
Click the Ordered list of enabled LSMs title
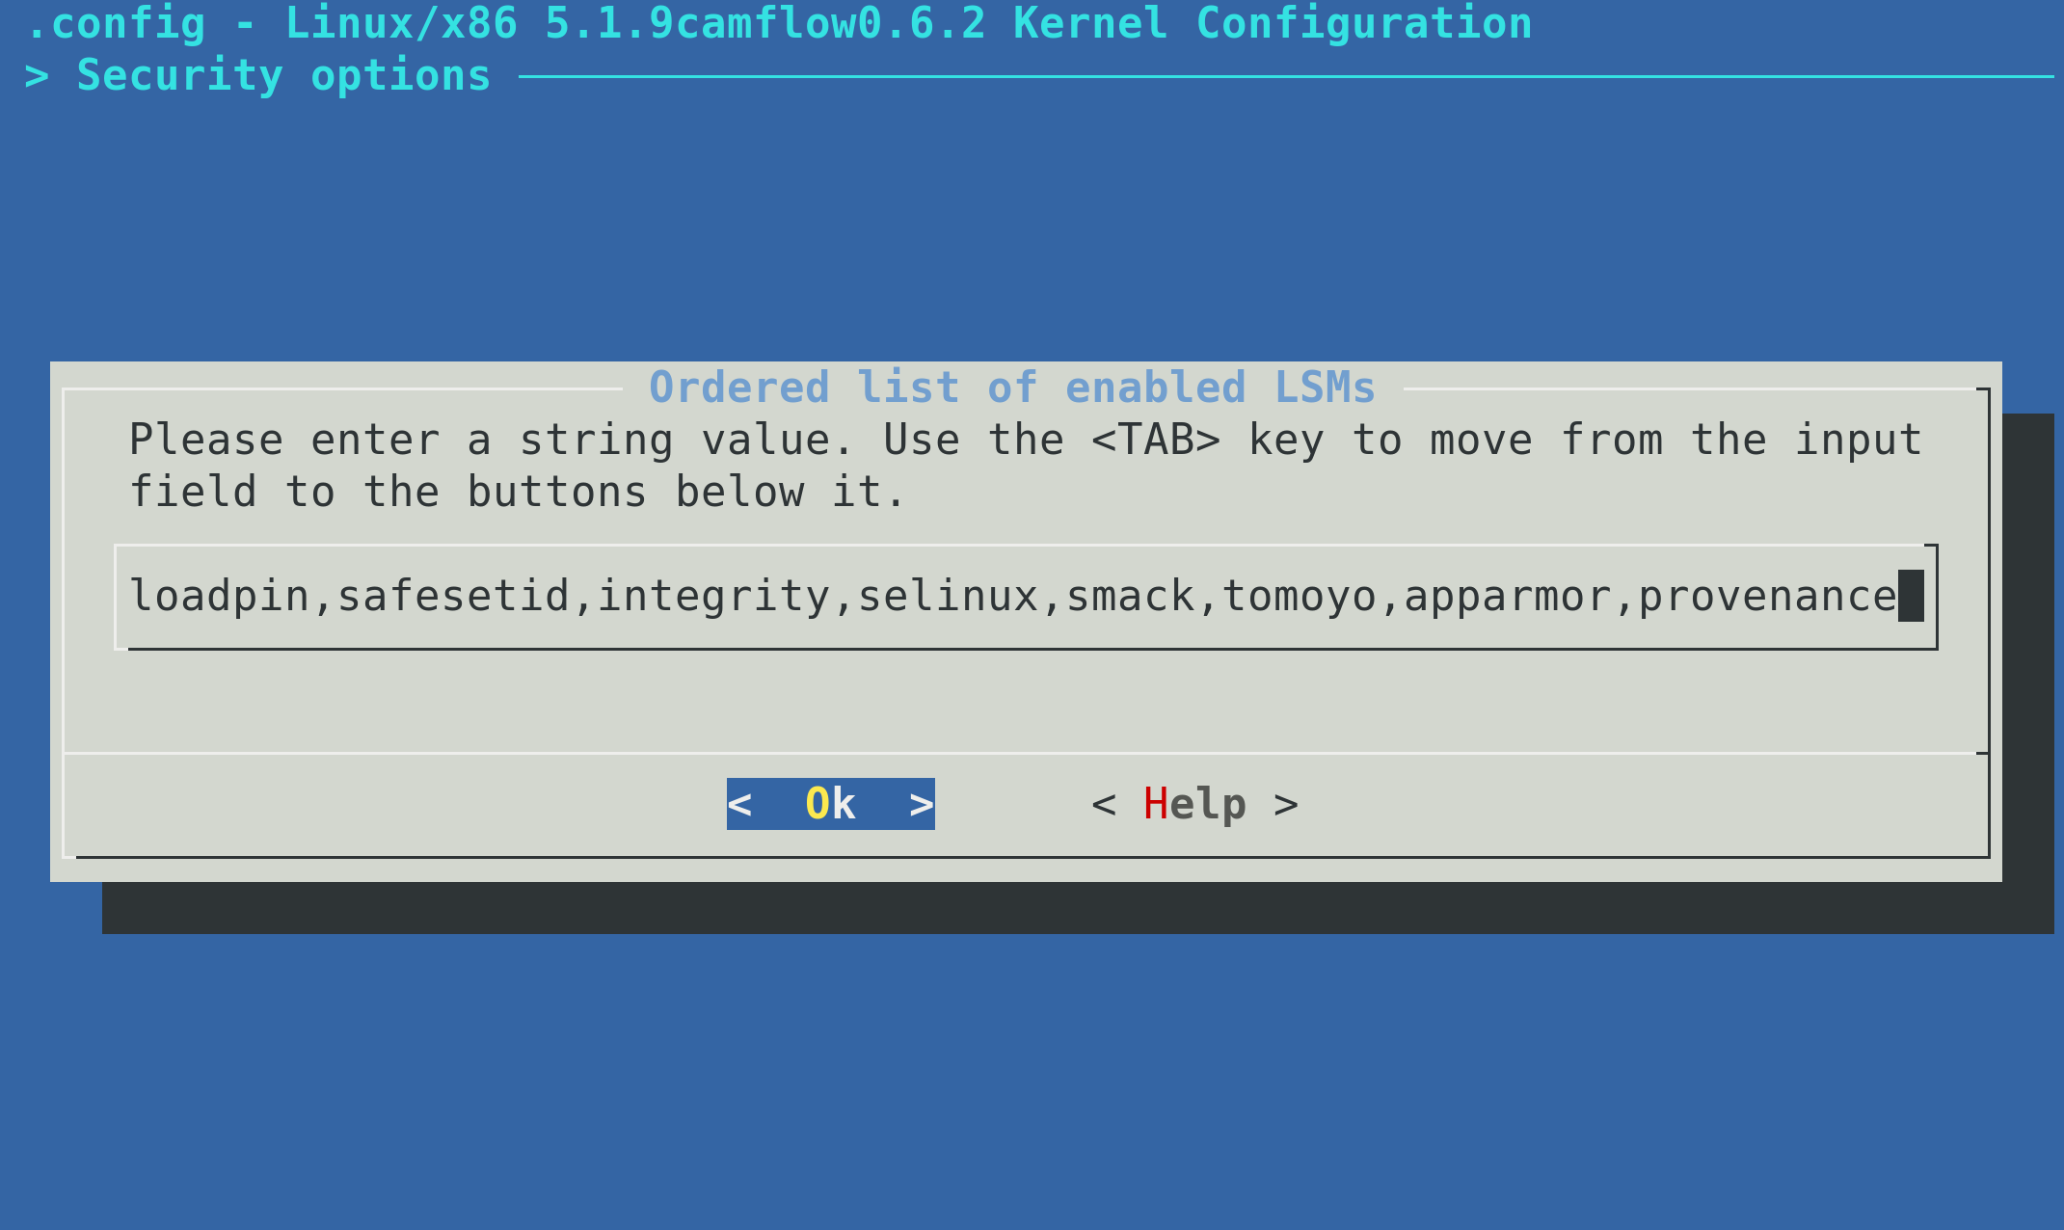[x=1011, y=388]
